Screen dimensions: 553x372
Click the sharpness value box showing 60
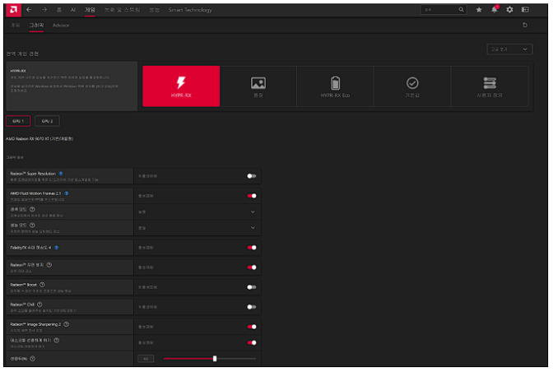(x=146, y=359)
